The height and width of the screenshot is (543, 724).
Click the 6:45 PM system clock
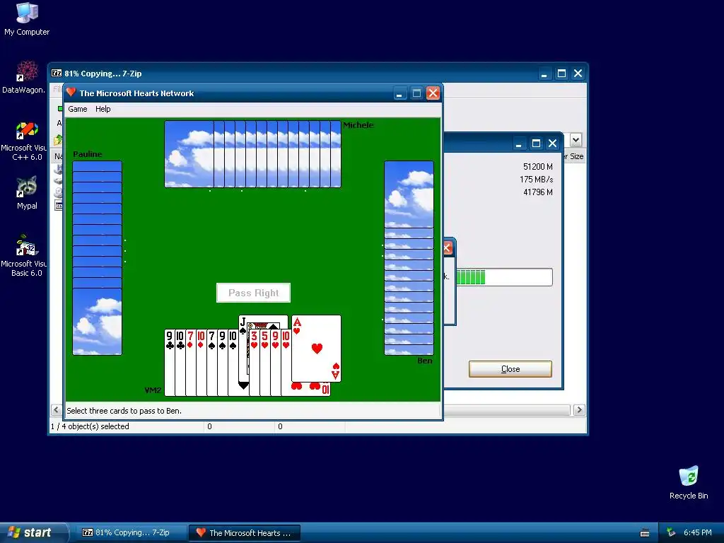tap(698, 532)
